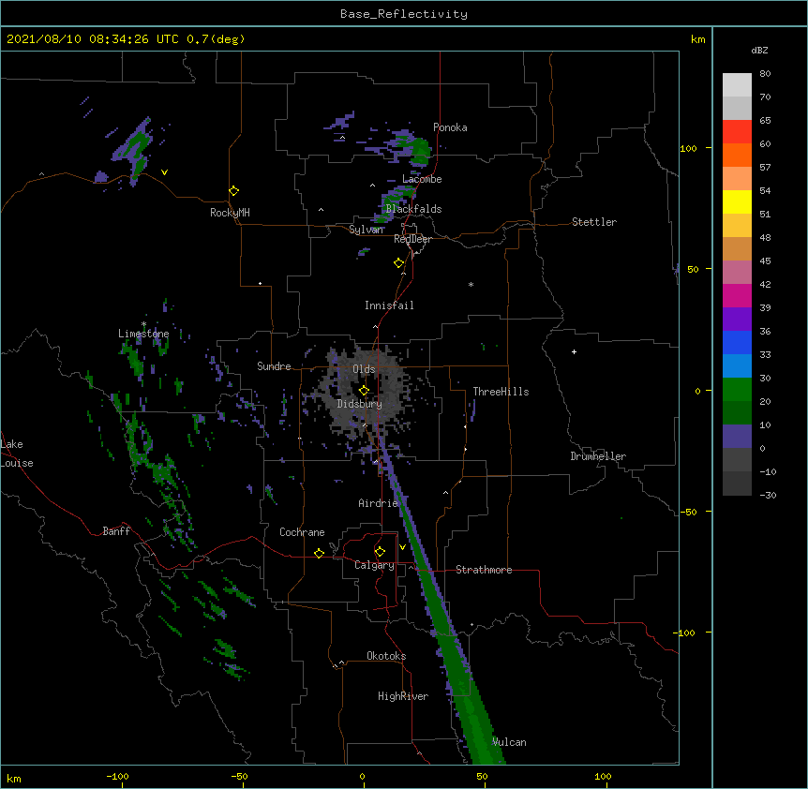
Task: Pick the 80 dBZ light gray legend swatch
Action: coord(737,85)
